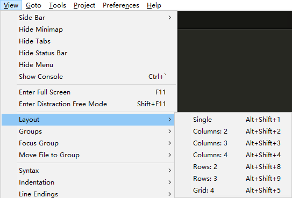Toggle Hide Minimap option
The image size is (292, 198).
(89, 30)
